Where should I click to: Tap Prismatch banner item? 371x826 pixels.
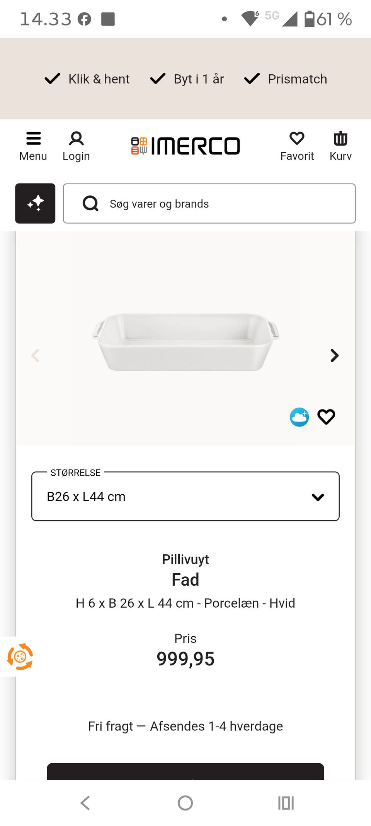pos(286,79)
